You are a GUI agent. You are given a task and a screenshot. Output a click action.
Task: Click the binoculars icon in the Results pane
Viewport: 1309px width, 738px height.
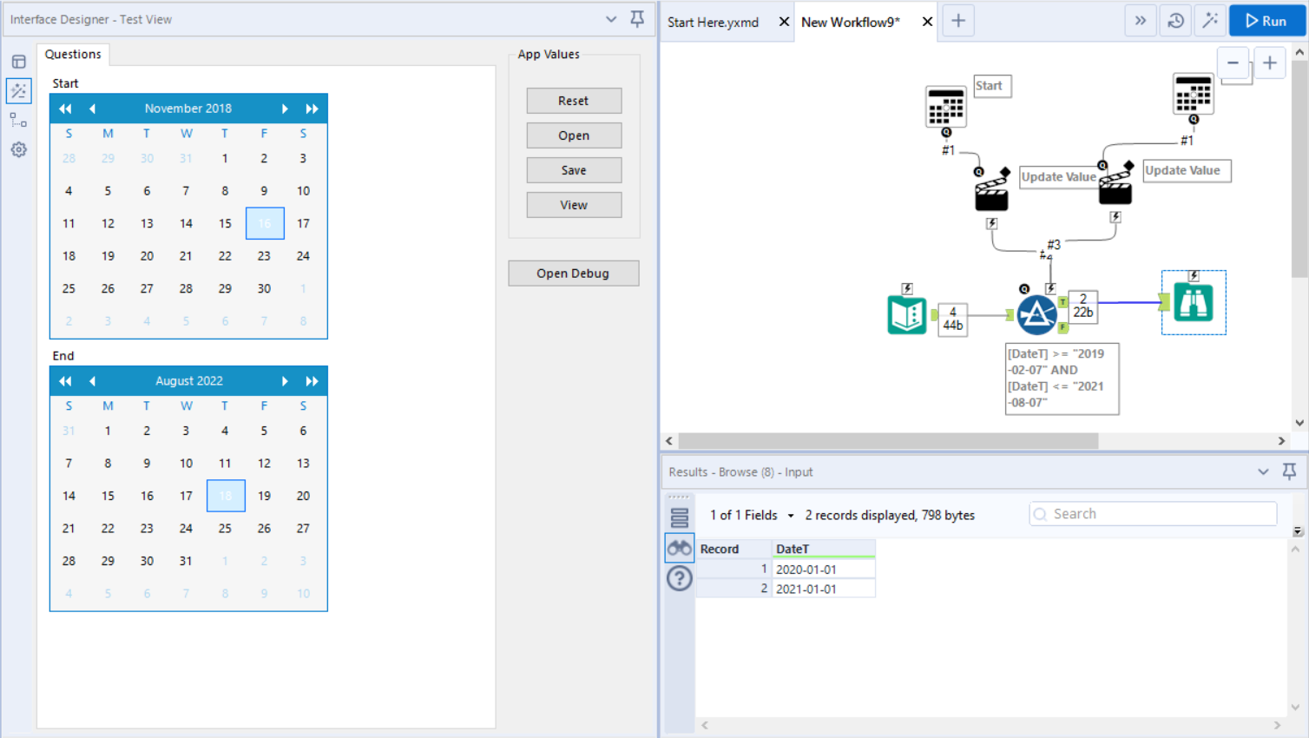(679, 547)
